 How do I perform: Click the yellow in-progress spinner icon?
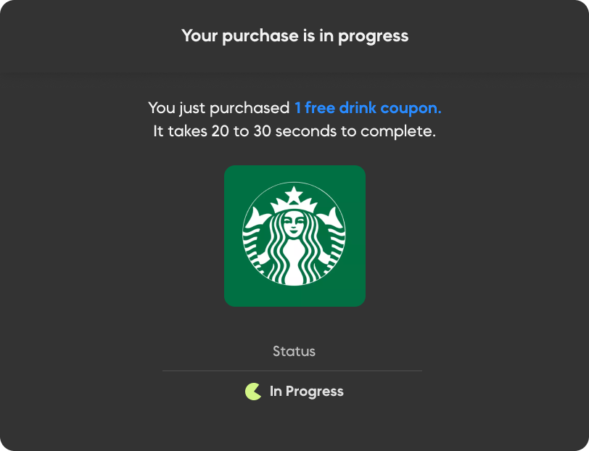253,392
